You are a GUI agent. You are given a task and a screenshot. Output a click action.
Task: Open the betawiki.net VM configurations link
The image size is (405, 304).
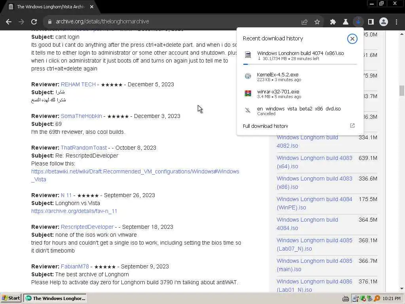pos(135,175)
